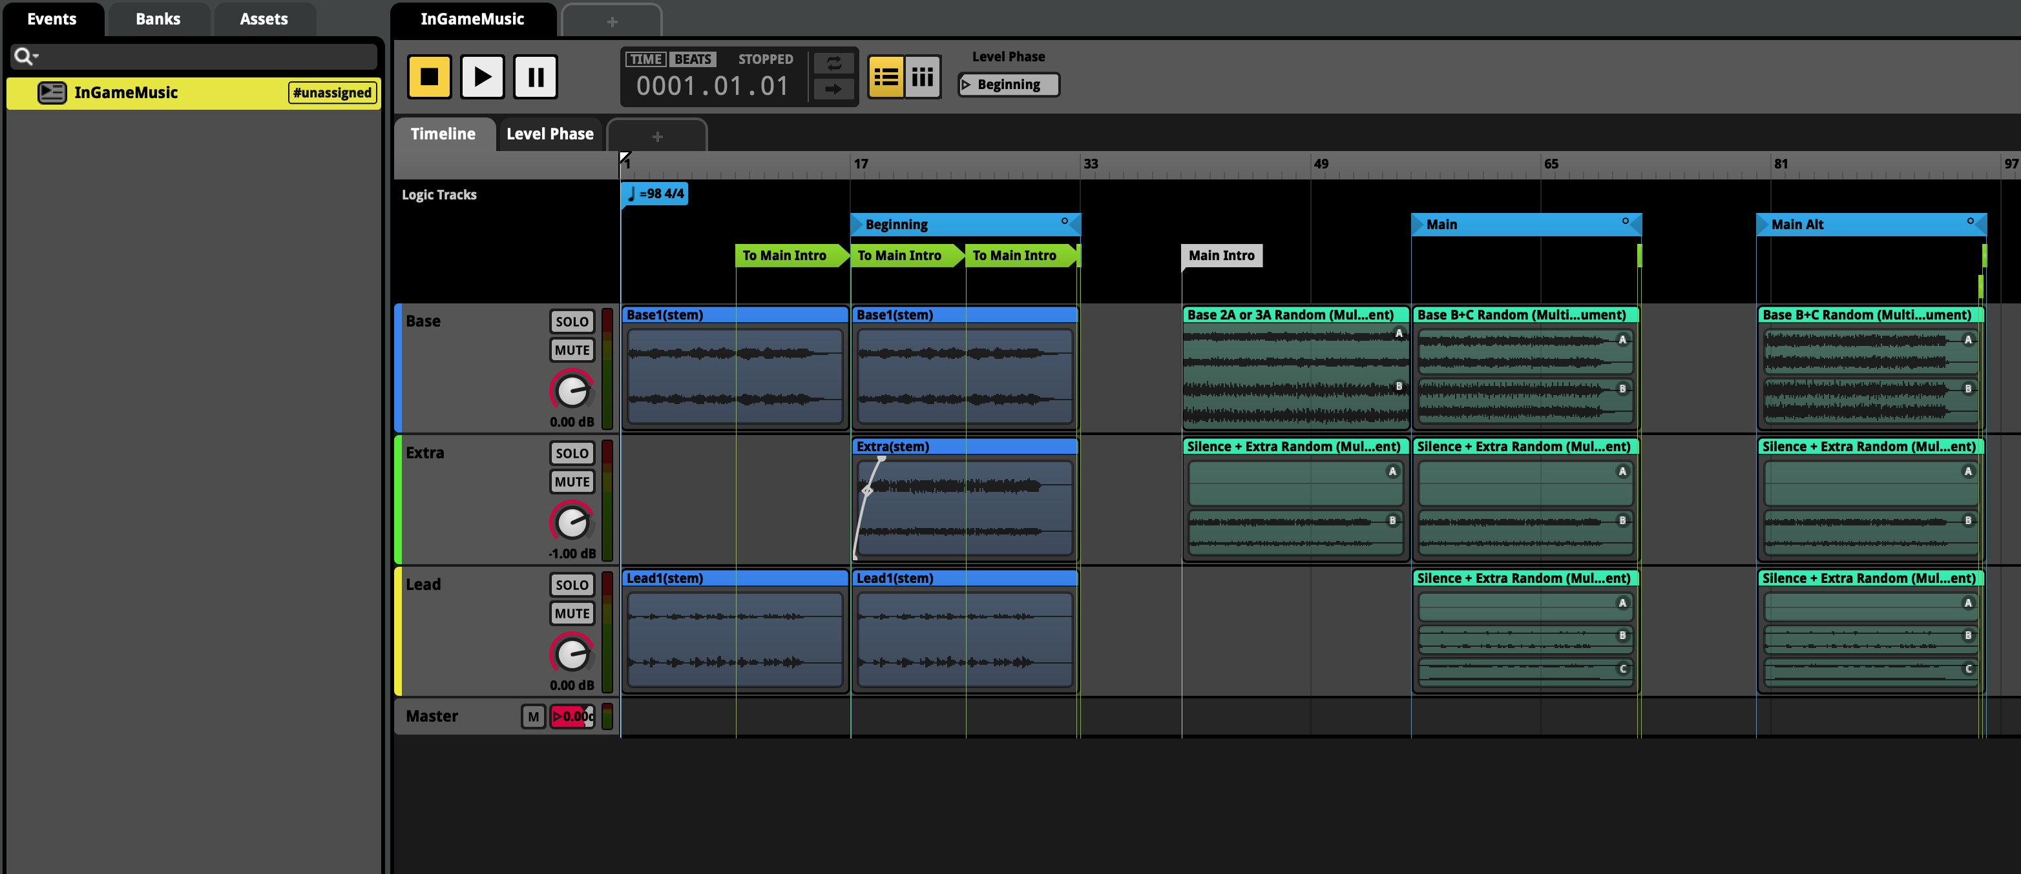The height and width of the screenshot is (874, 2021).
Task: Select the second To Main Intro transition
Action: coord(907,256)
